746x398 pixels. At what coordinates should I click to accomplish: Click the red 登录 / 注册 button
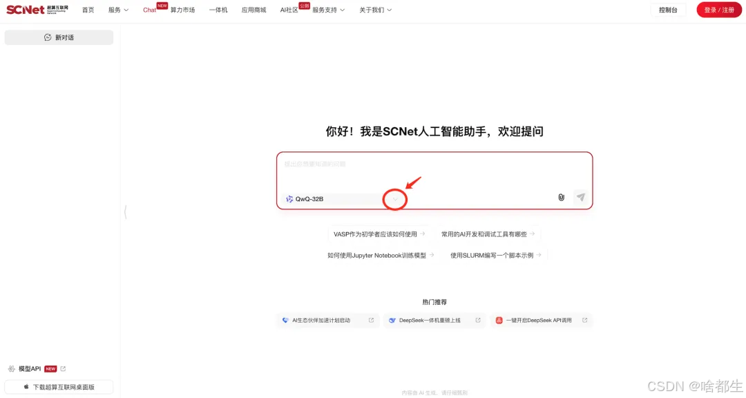719,10
